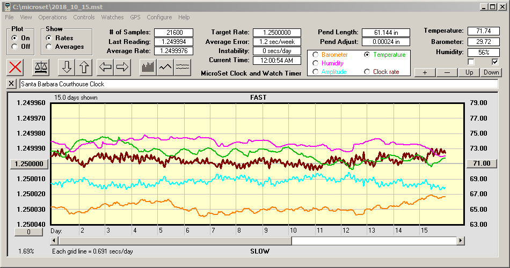Click the Average Rate field
This screenshot has height=268, width=510.
click(174, 51)
